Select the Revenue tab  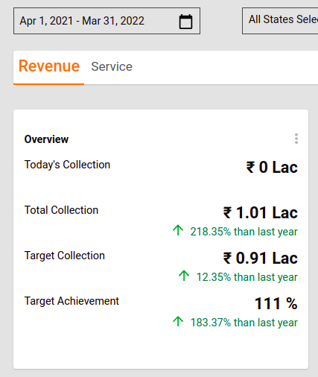pyautogui.click(x=49, y=66)
